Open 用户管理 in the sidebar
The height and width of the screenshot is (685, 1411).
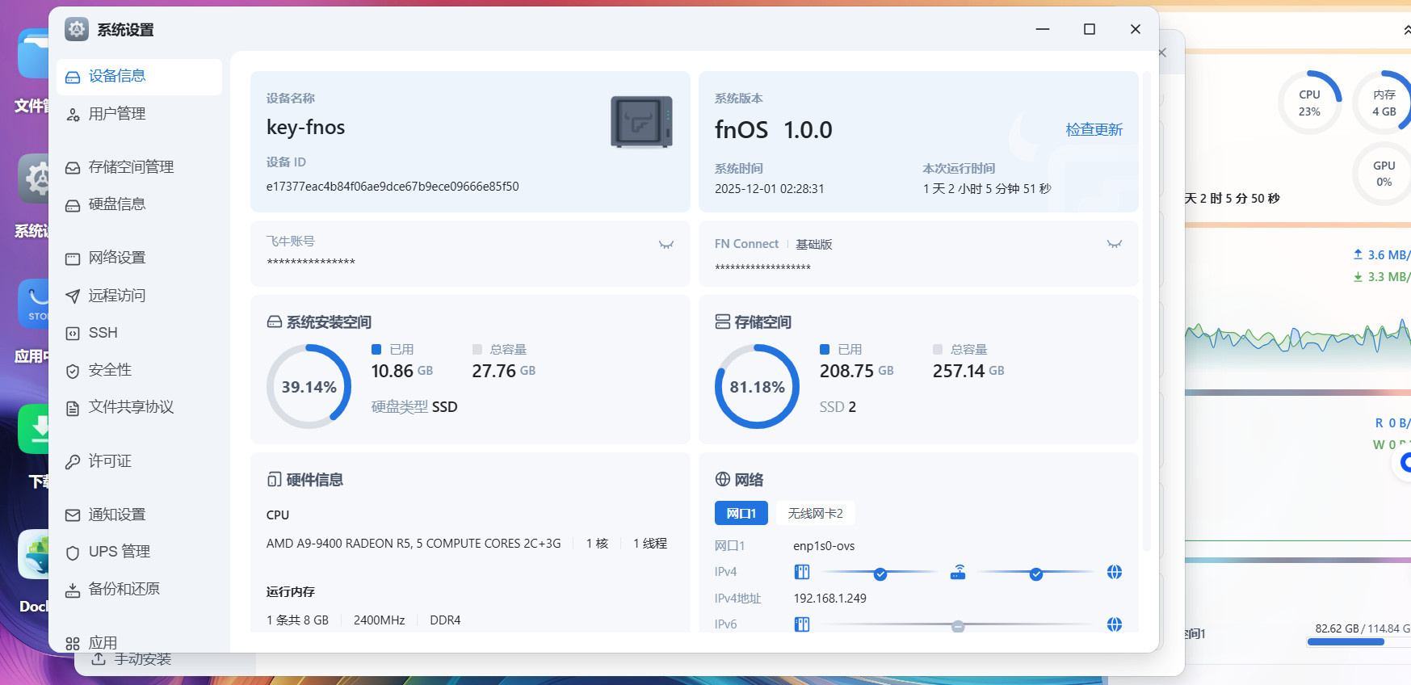[x=117, y=114]
